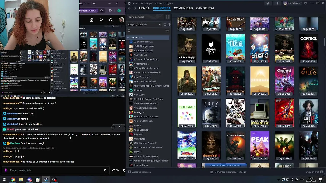Open the Ver menu
Viewport: 326px width, 183px height.
pos(141,3)
